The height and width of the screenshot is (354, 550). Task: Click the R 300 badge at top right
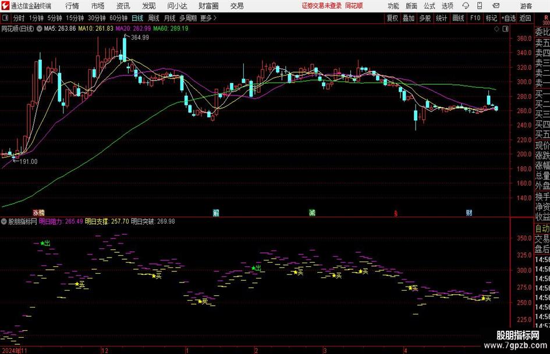click(546, 20)
